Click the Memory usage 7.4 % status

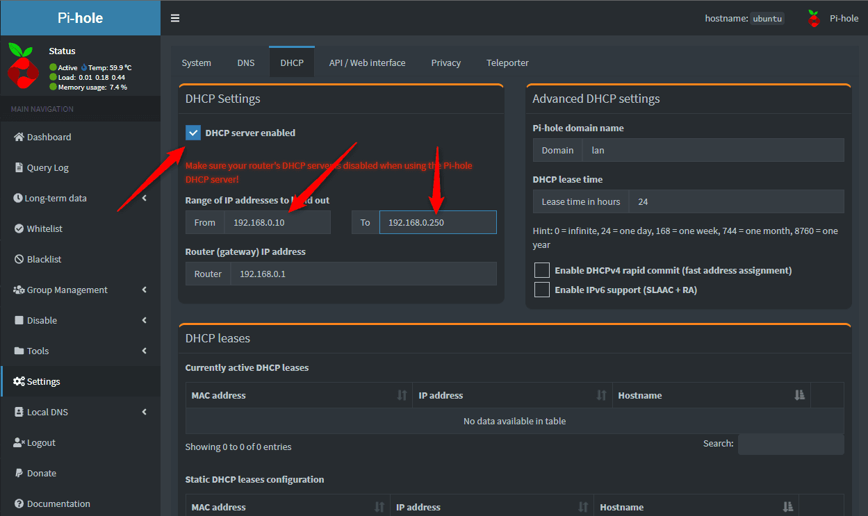click(88, 87)
